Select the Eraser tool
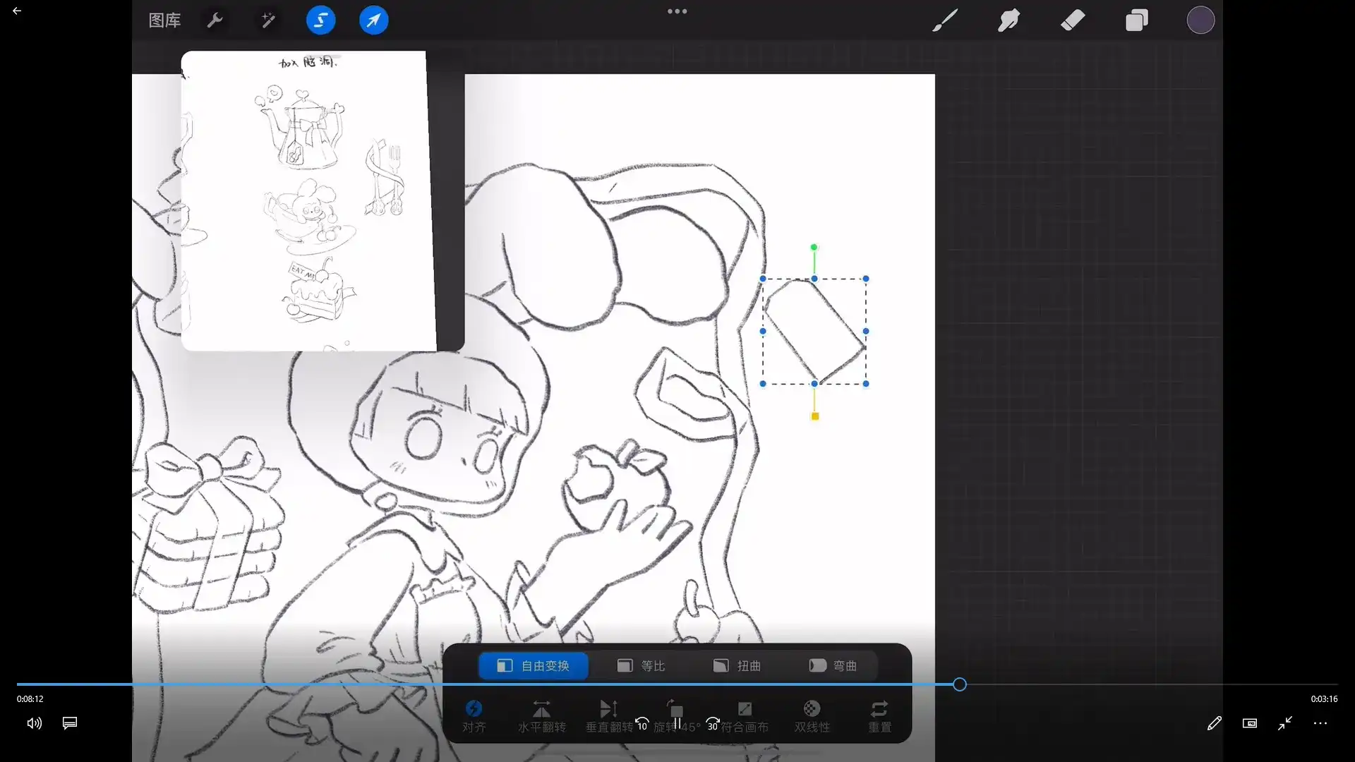 click(1073, 20)
